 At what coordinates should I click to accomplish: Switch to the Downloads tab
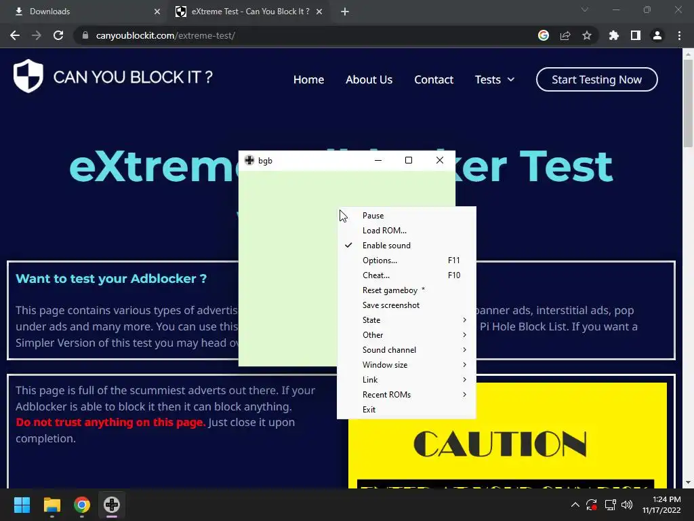pos(86,12)
